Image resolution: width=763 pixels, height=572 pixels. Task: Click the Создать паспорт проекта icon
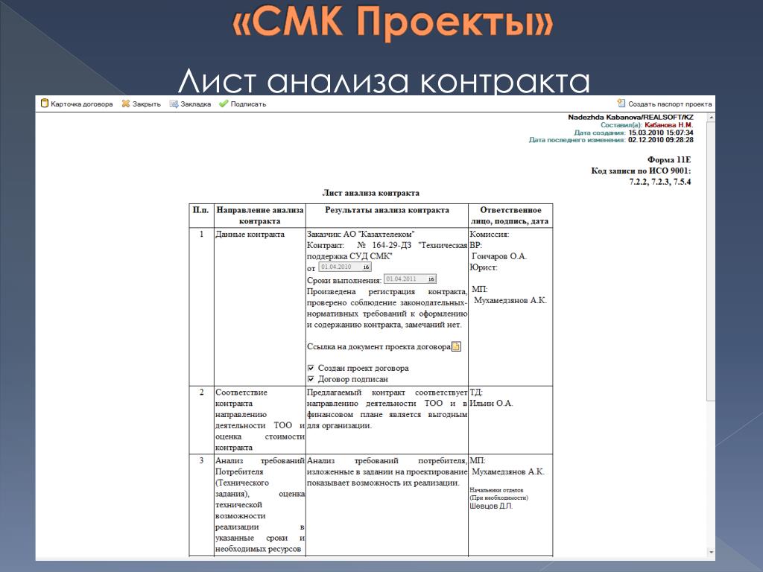click(621, 103)
